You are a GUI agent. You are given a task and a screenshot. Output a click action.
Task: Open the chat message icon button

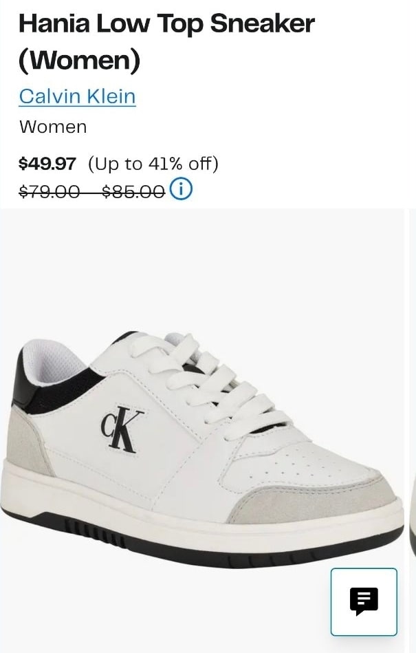[x=364, y=602]
